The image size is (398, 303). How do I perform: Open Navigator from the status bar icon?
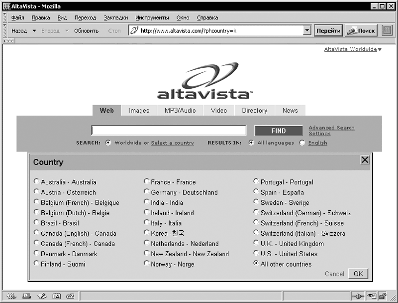click(11, 296)
